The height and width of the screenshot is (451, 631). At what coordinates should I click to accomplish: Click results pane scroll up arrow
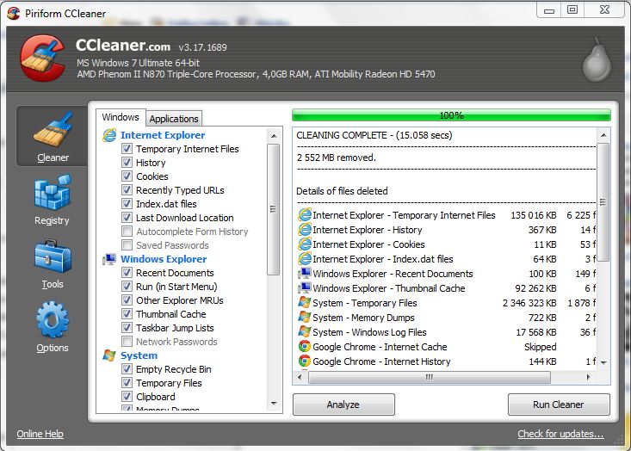[x=603, y=135]
